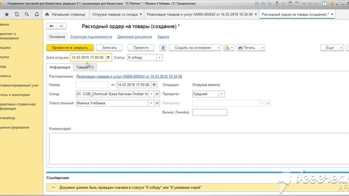Screen dimensions: 349x196
Task: Open the Реализация товаров и услуг распоряжение link
Action: [x=129, y=76]
